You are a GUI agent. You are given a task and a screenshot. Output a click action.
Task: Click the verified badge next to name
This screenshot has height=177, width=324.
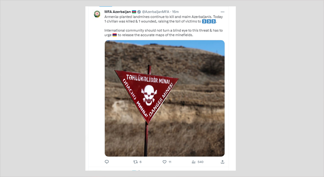(x=139, y=12)
